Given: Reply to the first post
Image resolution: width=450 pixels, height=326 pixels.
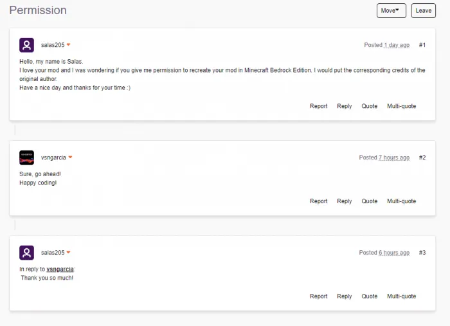Looking at the screenshot, I should coord(345,106).
